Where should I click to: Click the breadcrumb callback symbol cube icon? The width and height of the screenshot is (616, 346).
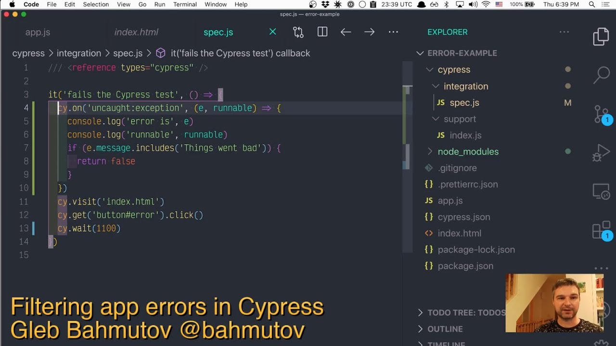coord(161,53)
